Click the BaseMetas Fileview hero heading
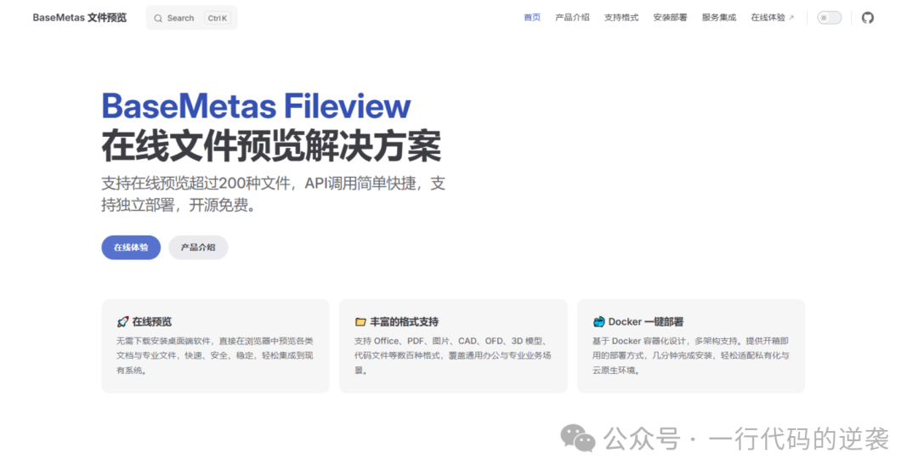 click(256, 107)
